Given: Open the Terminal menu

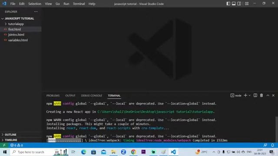Looking at the screenshot, I should click(79, 4).
